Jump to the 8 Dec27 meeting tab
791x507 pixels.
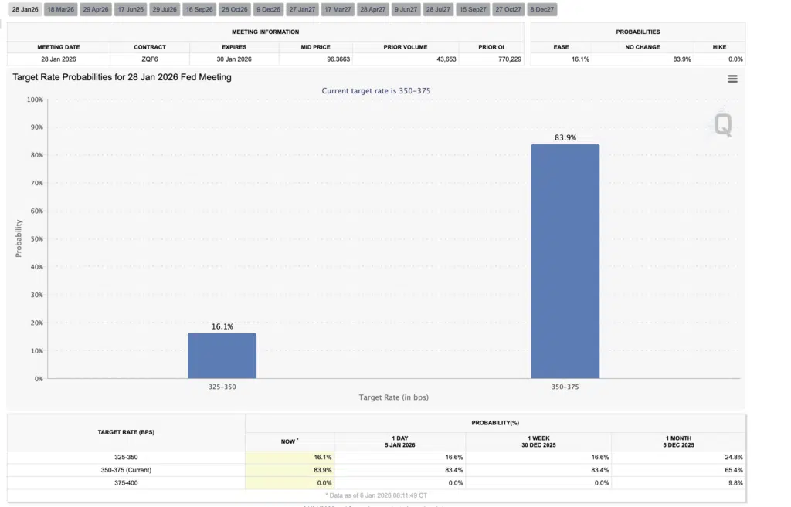click(541, 9)
